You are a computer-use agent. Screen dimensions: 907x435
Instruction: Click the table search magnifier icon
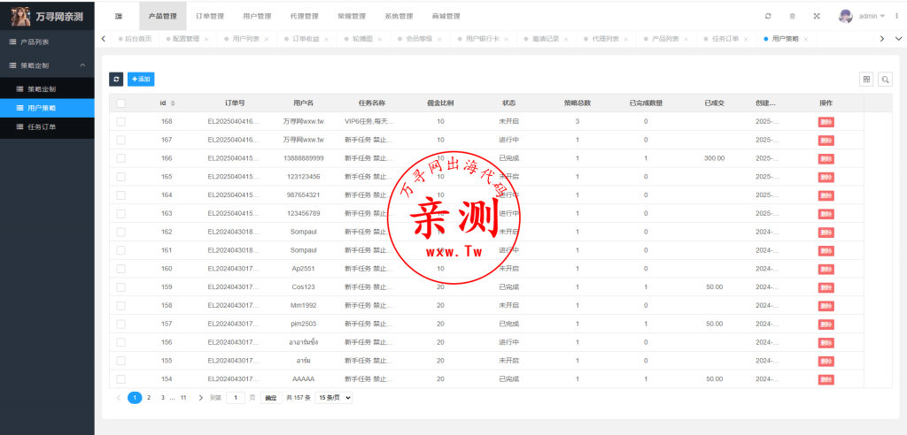[x=885, y=80]
